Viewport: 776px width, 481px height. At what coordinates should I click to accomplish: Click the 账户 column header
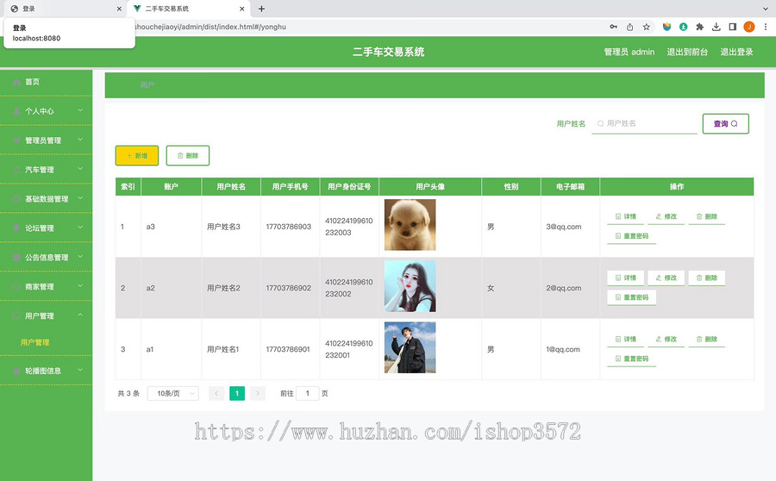coord(172,186)
